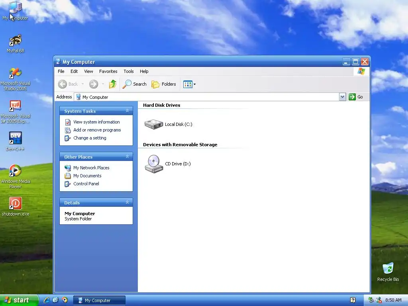The image size is (408, 306).
Task: Click the network connection tray icon
Action: pyautogui.click(x=379, y=300)
